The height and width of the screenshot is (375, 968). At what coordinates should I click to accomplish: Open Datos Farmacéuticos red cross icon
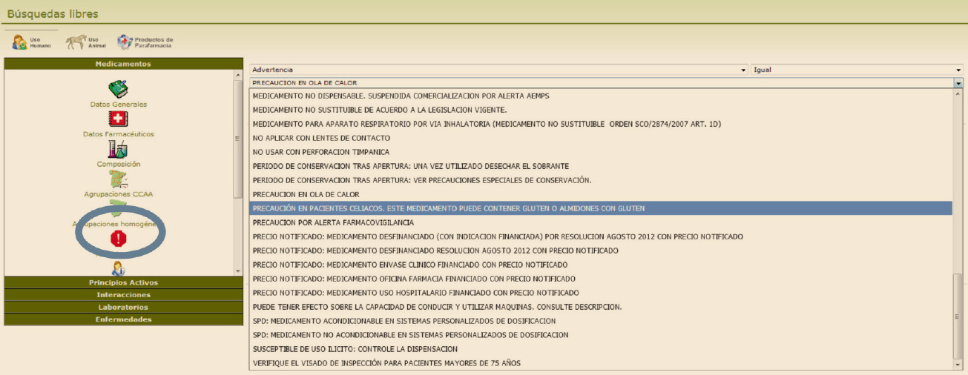tap(119, 119)
